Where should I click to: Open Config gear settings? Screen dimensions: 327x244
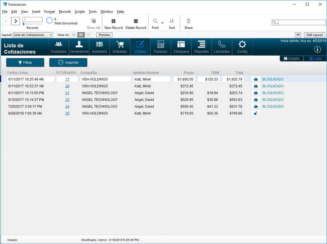(242, 47)
